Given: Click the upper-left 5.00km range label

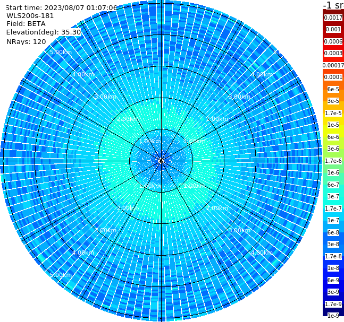Looking at the screenshot, I should point(61,52).
